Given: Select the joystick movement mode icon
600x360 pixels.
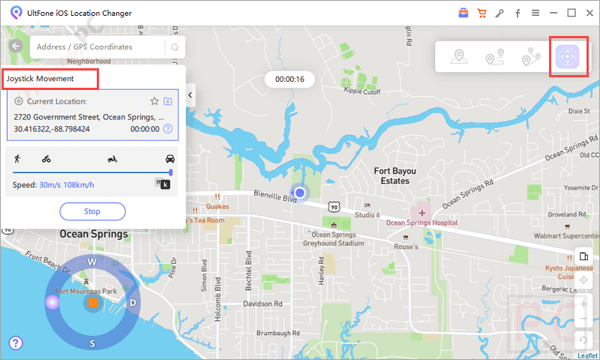Looking at the screenshot, I should pyautogui.click(x=568, y=56).
